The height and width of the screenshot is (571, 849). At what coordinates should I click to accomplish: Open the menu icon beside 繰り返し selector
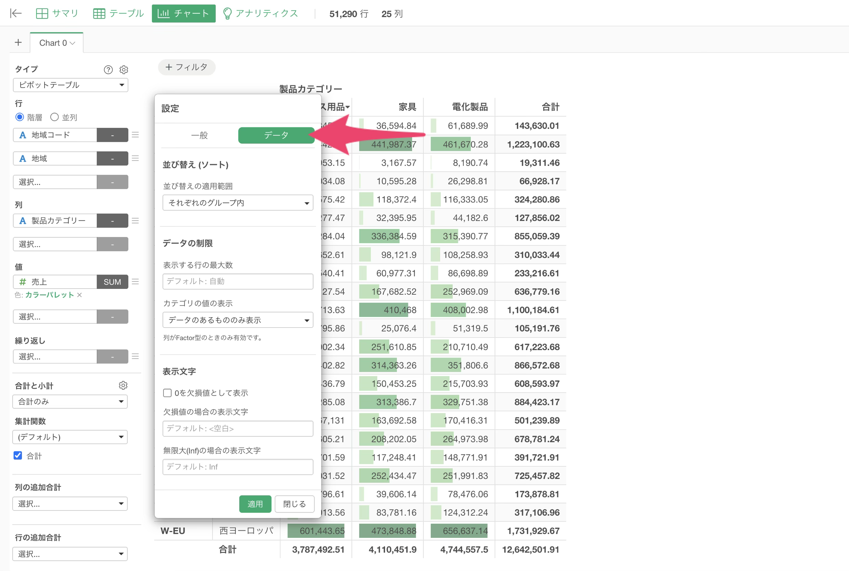coord(135,357)
